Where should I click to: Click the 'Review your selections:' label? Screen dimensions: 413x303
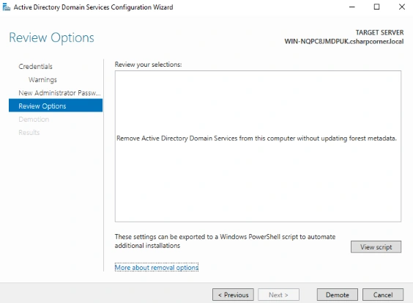[149, 65]
